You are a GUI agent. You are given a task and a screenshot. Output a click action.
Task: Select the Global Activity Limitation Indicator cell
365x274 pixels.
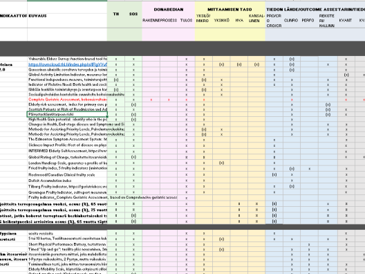pyautogui.click(x=67, y=75)
